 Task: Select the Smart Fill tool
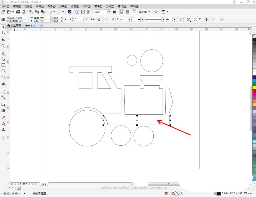point(3,130)
